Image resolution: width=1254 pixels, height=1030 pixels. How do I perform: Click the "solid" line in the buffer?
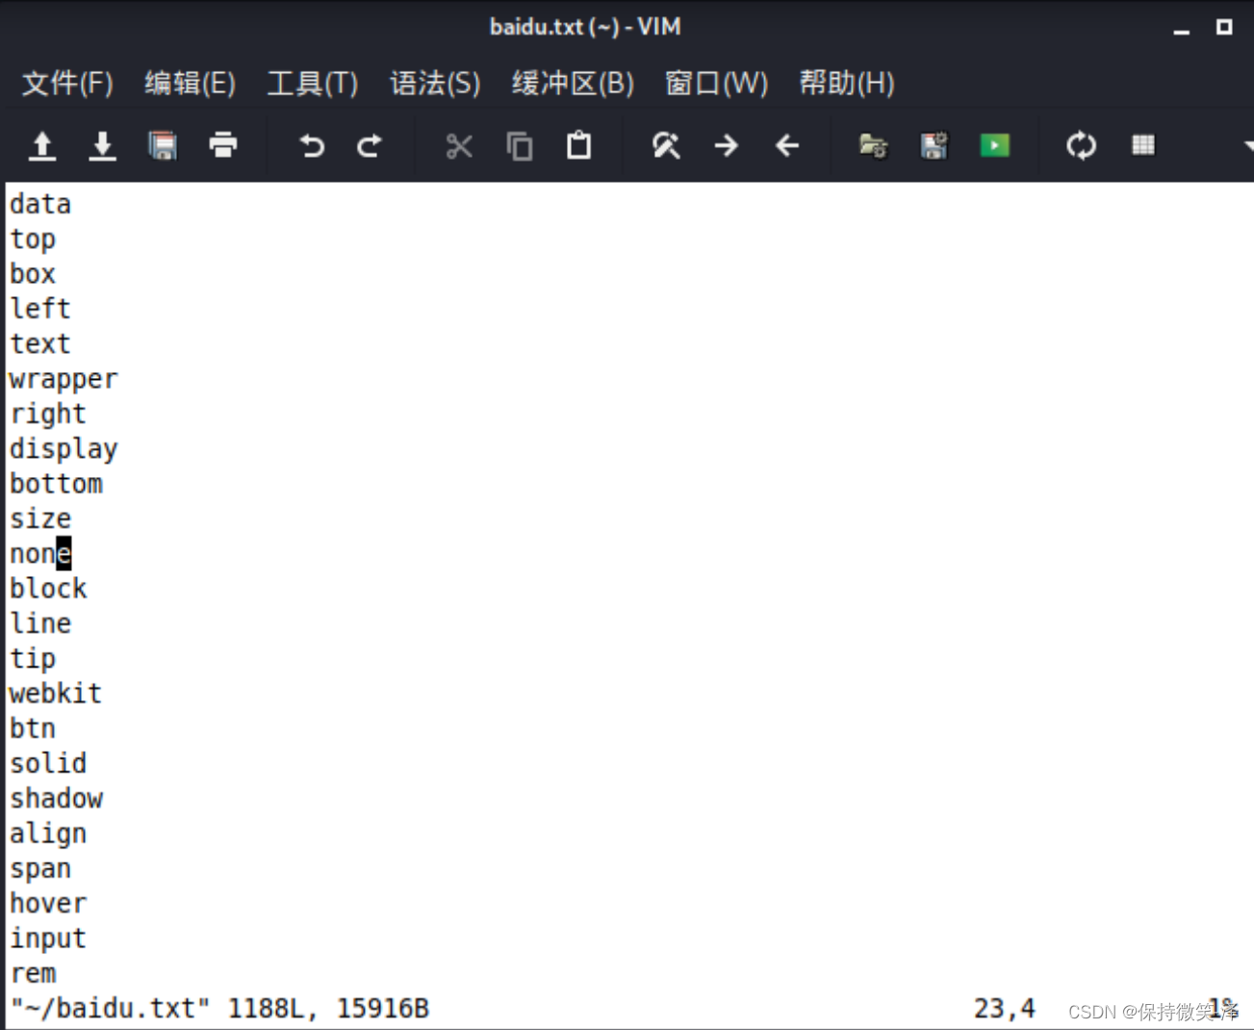point(48,764)
